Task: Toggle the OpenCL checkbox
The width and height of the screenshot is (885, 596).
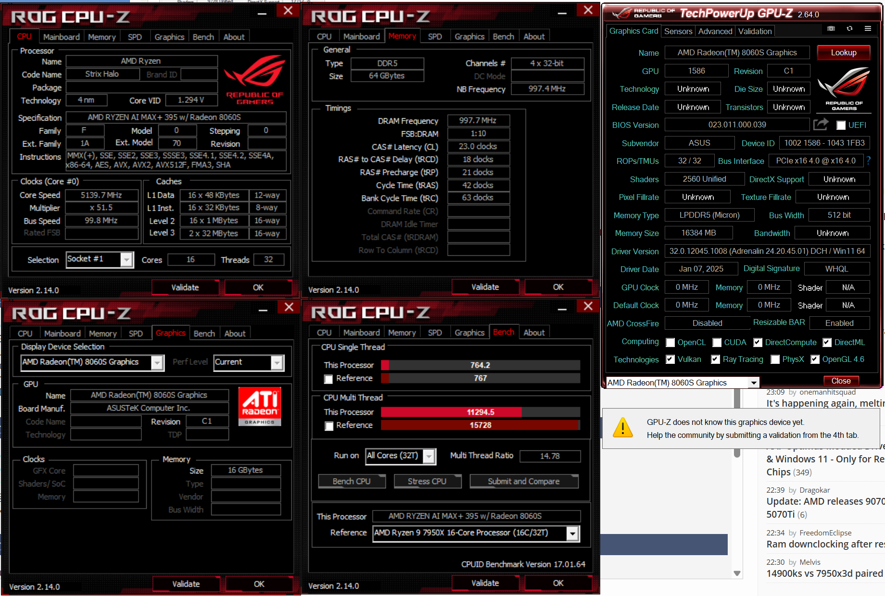Action: point(670,343)
